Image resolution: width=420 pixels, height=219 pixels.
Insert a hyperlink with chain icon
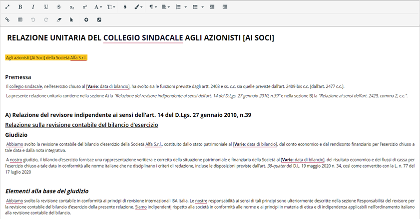(7, 20)
